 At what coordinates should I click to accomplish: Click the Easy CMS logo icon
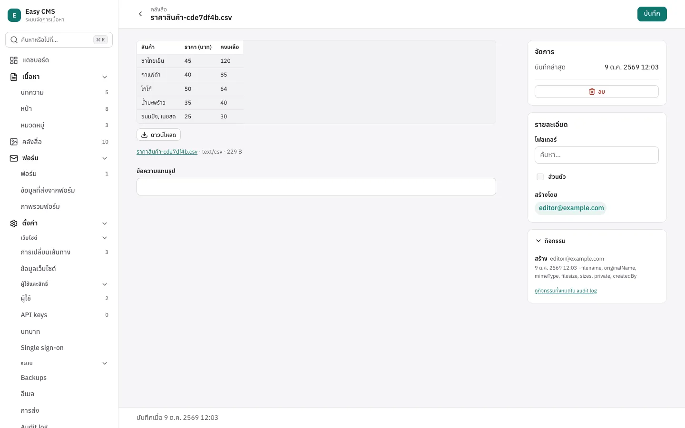pos(14,15)
